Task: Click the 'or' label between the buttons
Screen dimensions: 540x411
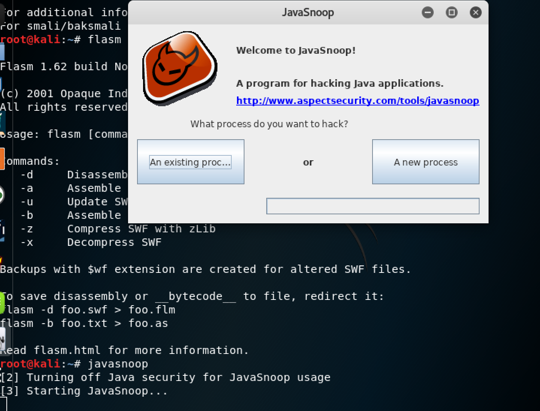Action: [x=308, y=162]
